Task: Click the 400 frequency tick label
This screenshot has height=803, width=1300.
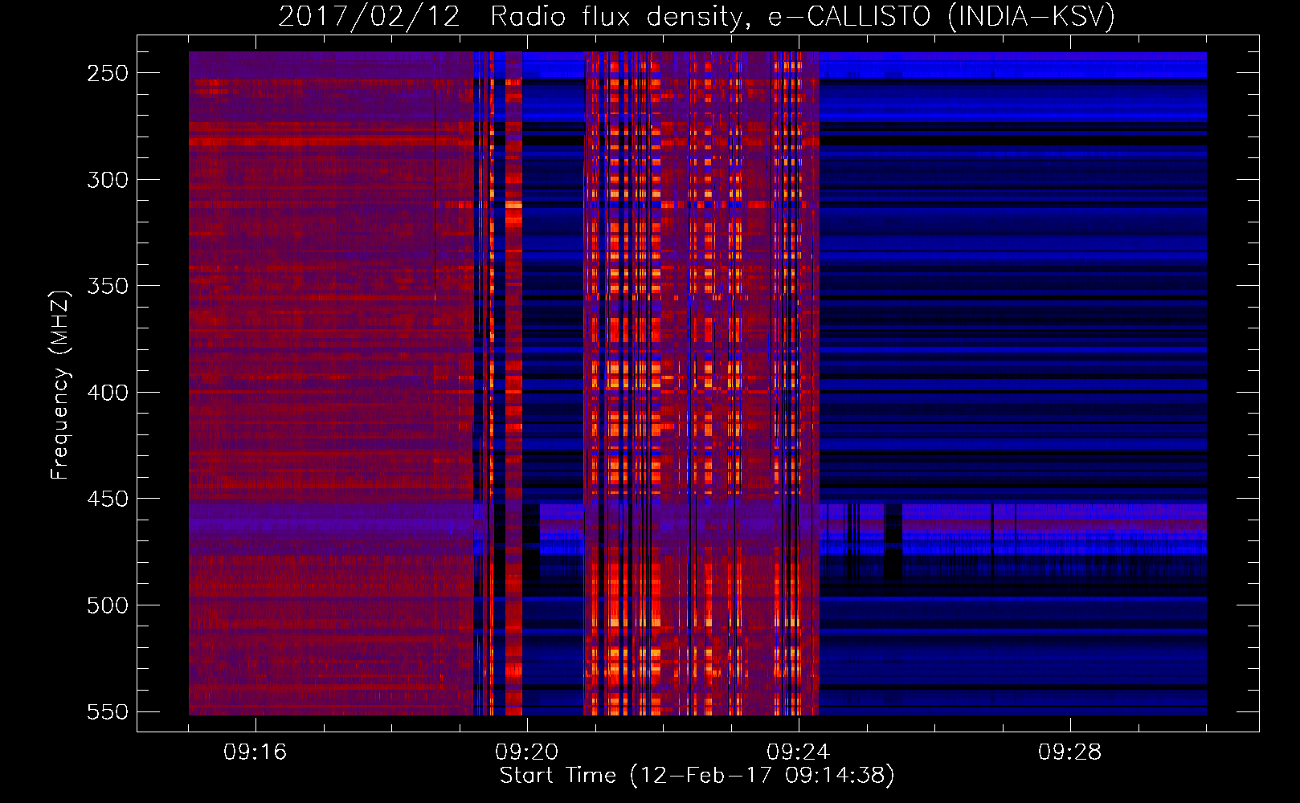Action: pyautogui.click(x=108, y=393)
